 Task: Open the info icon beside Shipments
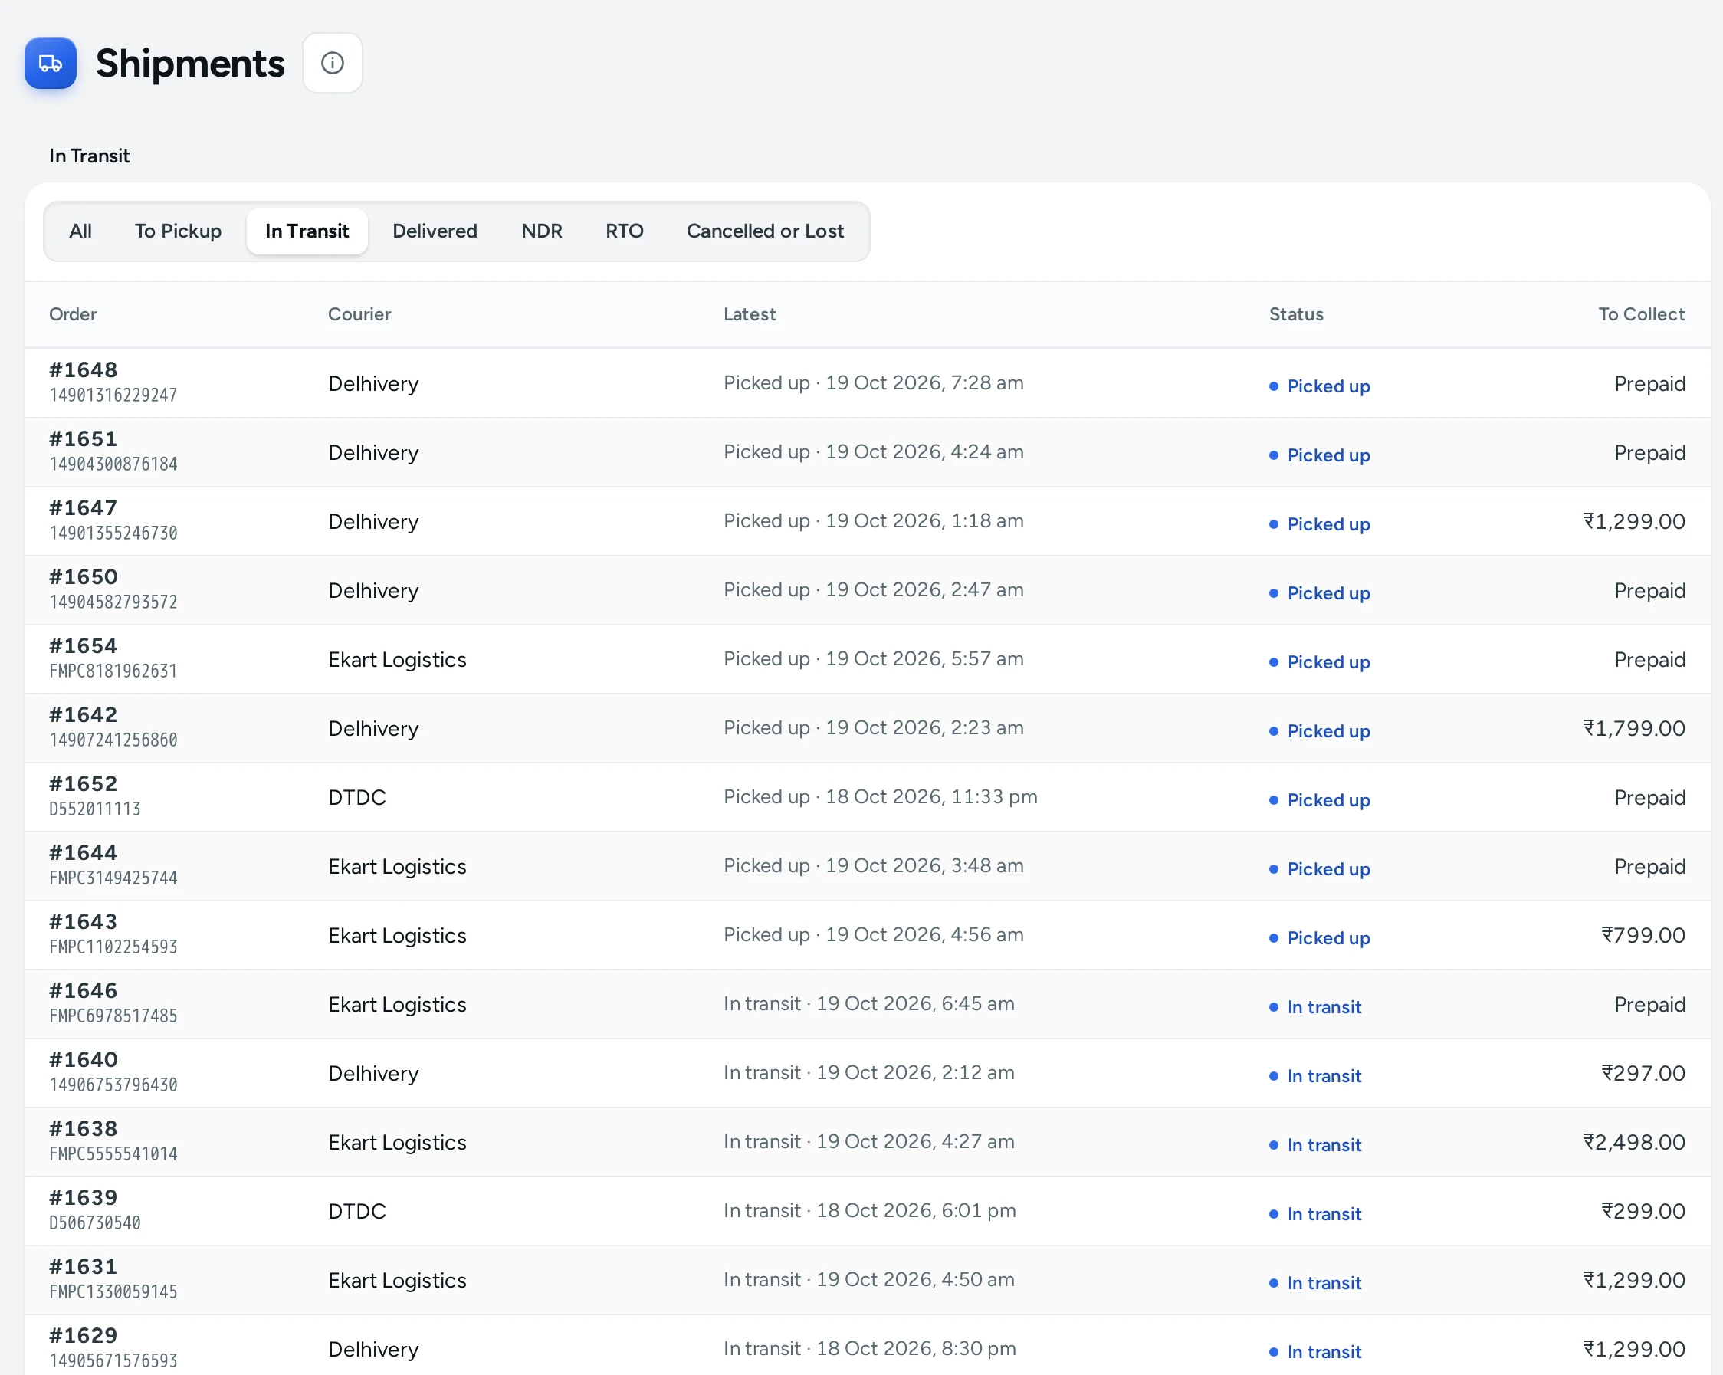click(333, 63)
